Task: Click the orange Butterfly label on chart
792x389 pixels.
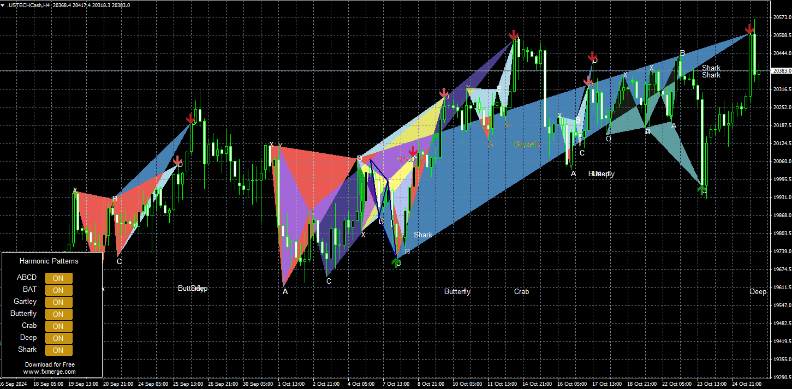Action: (x=527, y=144)
